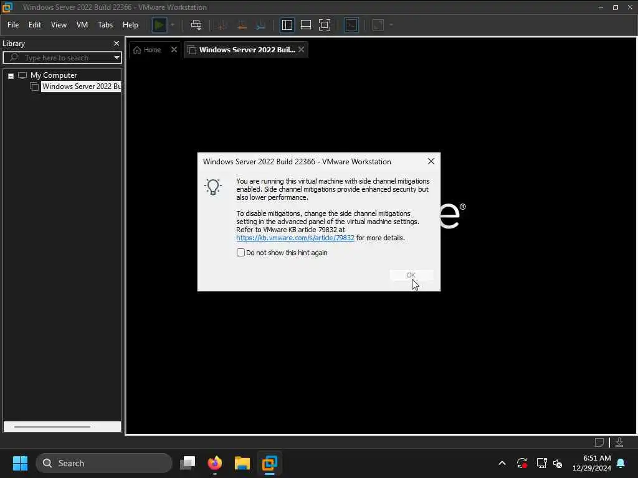This screenshot has width=638, height=478.
Task: Close the Home tab
Action: pyautogui.click(x=174, y=50)
